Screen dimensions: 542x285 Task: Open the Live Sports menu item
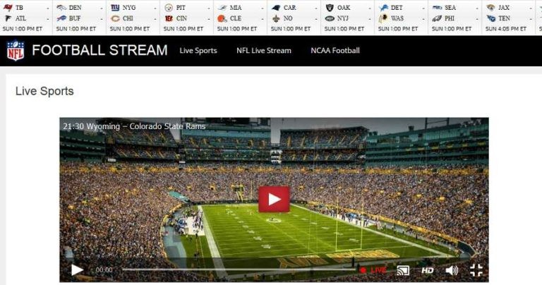198,50
